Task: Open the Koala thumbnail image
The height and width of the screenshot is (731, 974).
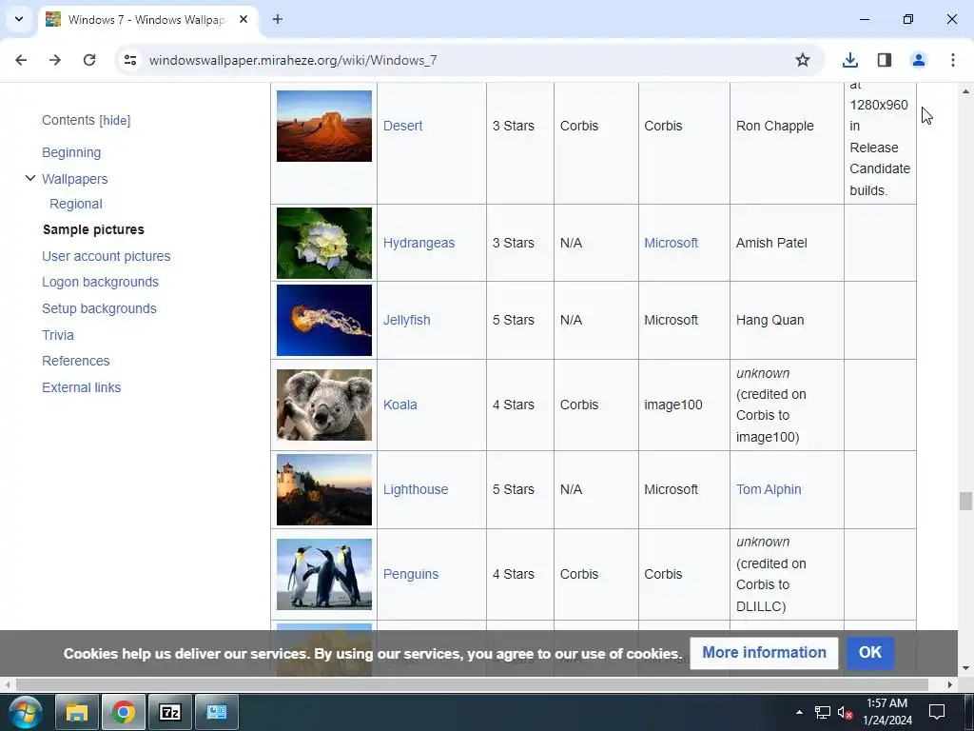Action: [324, 405]
